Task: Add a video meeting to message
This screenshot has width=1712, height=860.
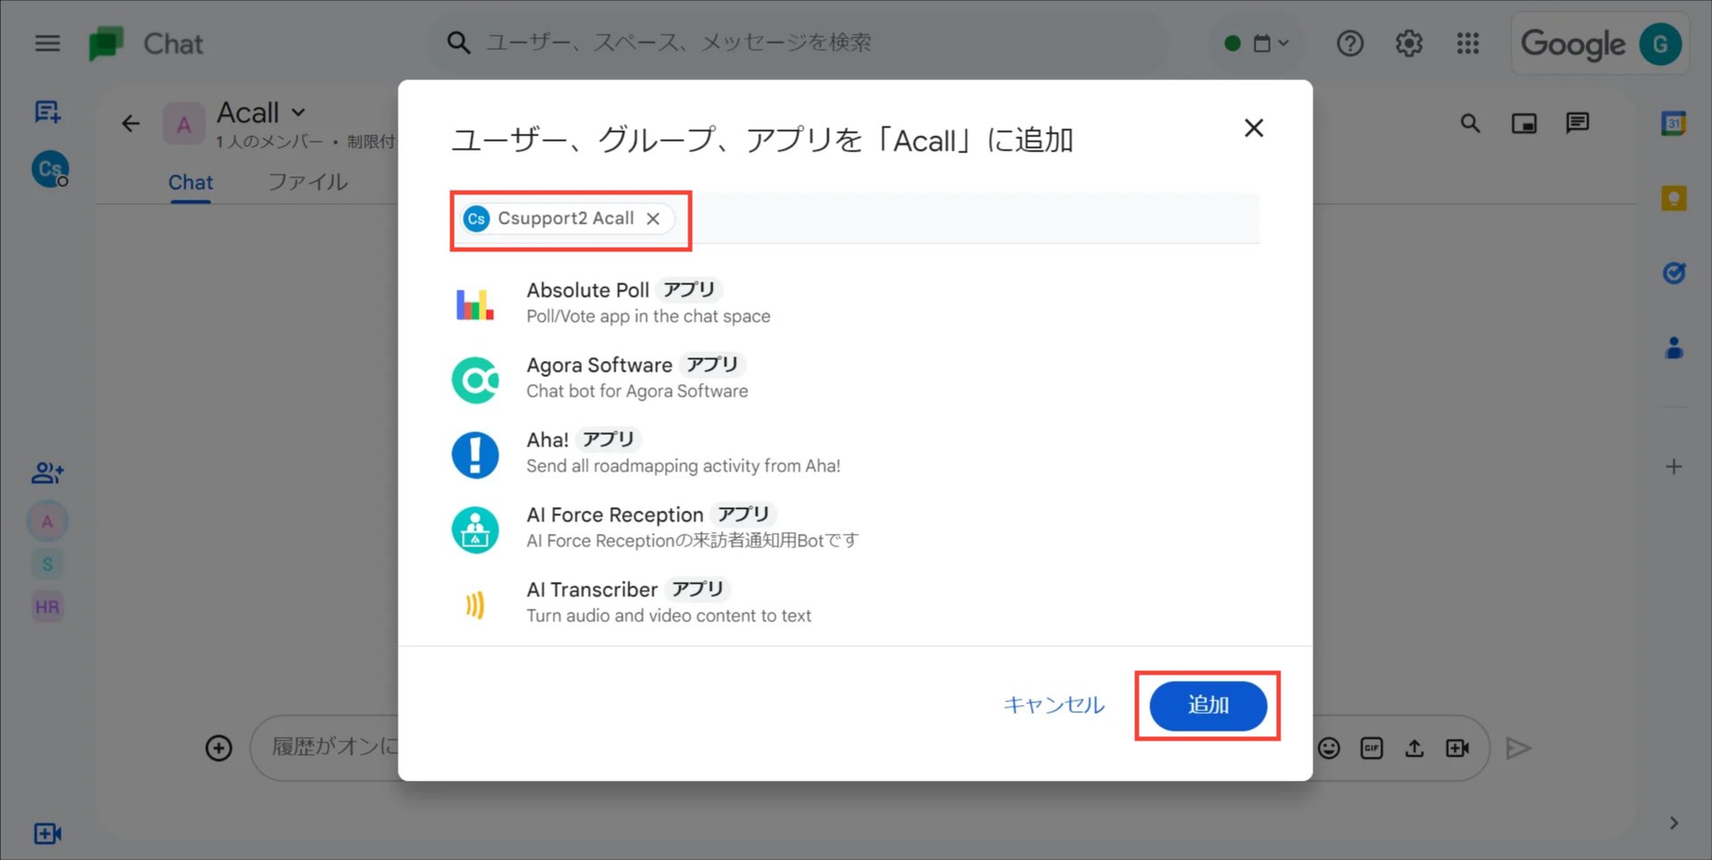Action: point(1457,748)
